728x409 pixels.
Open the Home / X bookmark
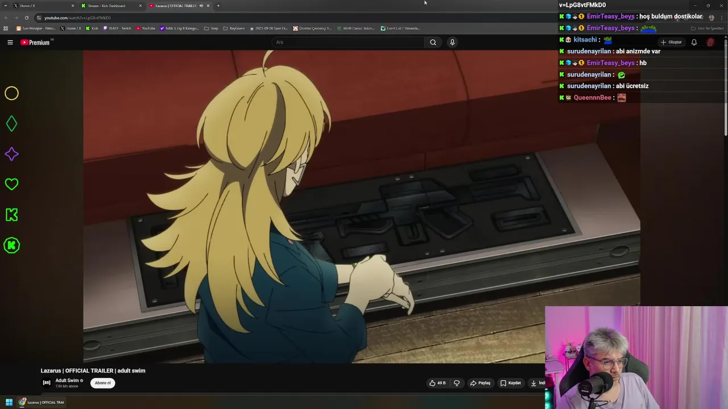pos(71,28)
